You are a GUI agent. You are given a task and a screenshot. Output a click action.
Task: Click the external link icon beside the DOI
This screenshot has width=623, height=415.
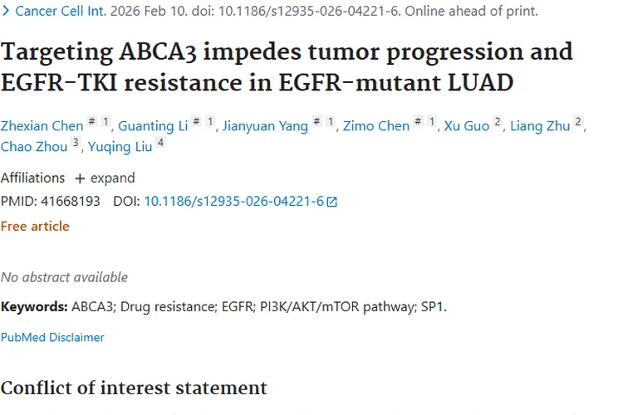pyautogui.click(x=332, y=202)
